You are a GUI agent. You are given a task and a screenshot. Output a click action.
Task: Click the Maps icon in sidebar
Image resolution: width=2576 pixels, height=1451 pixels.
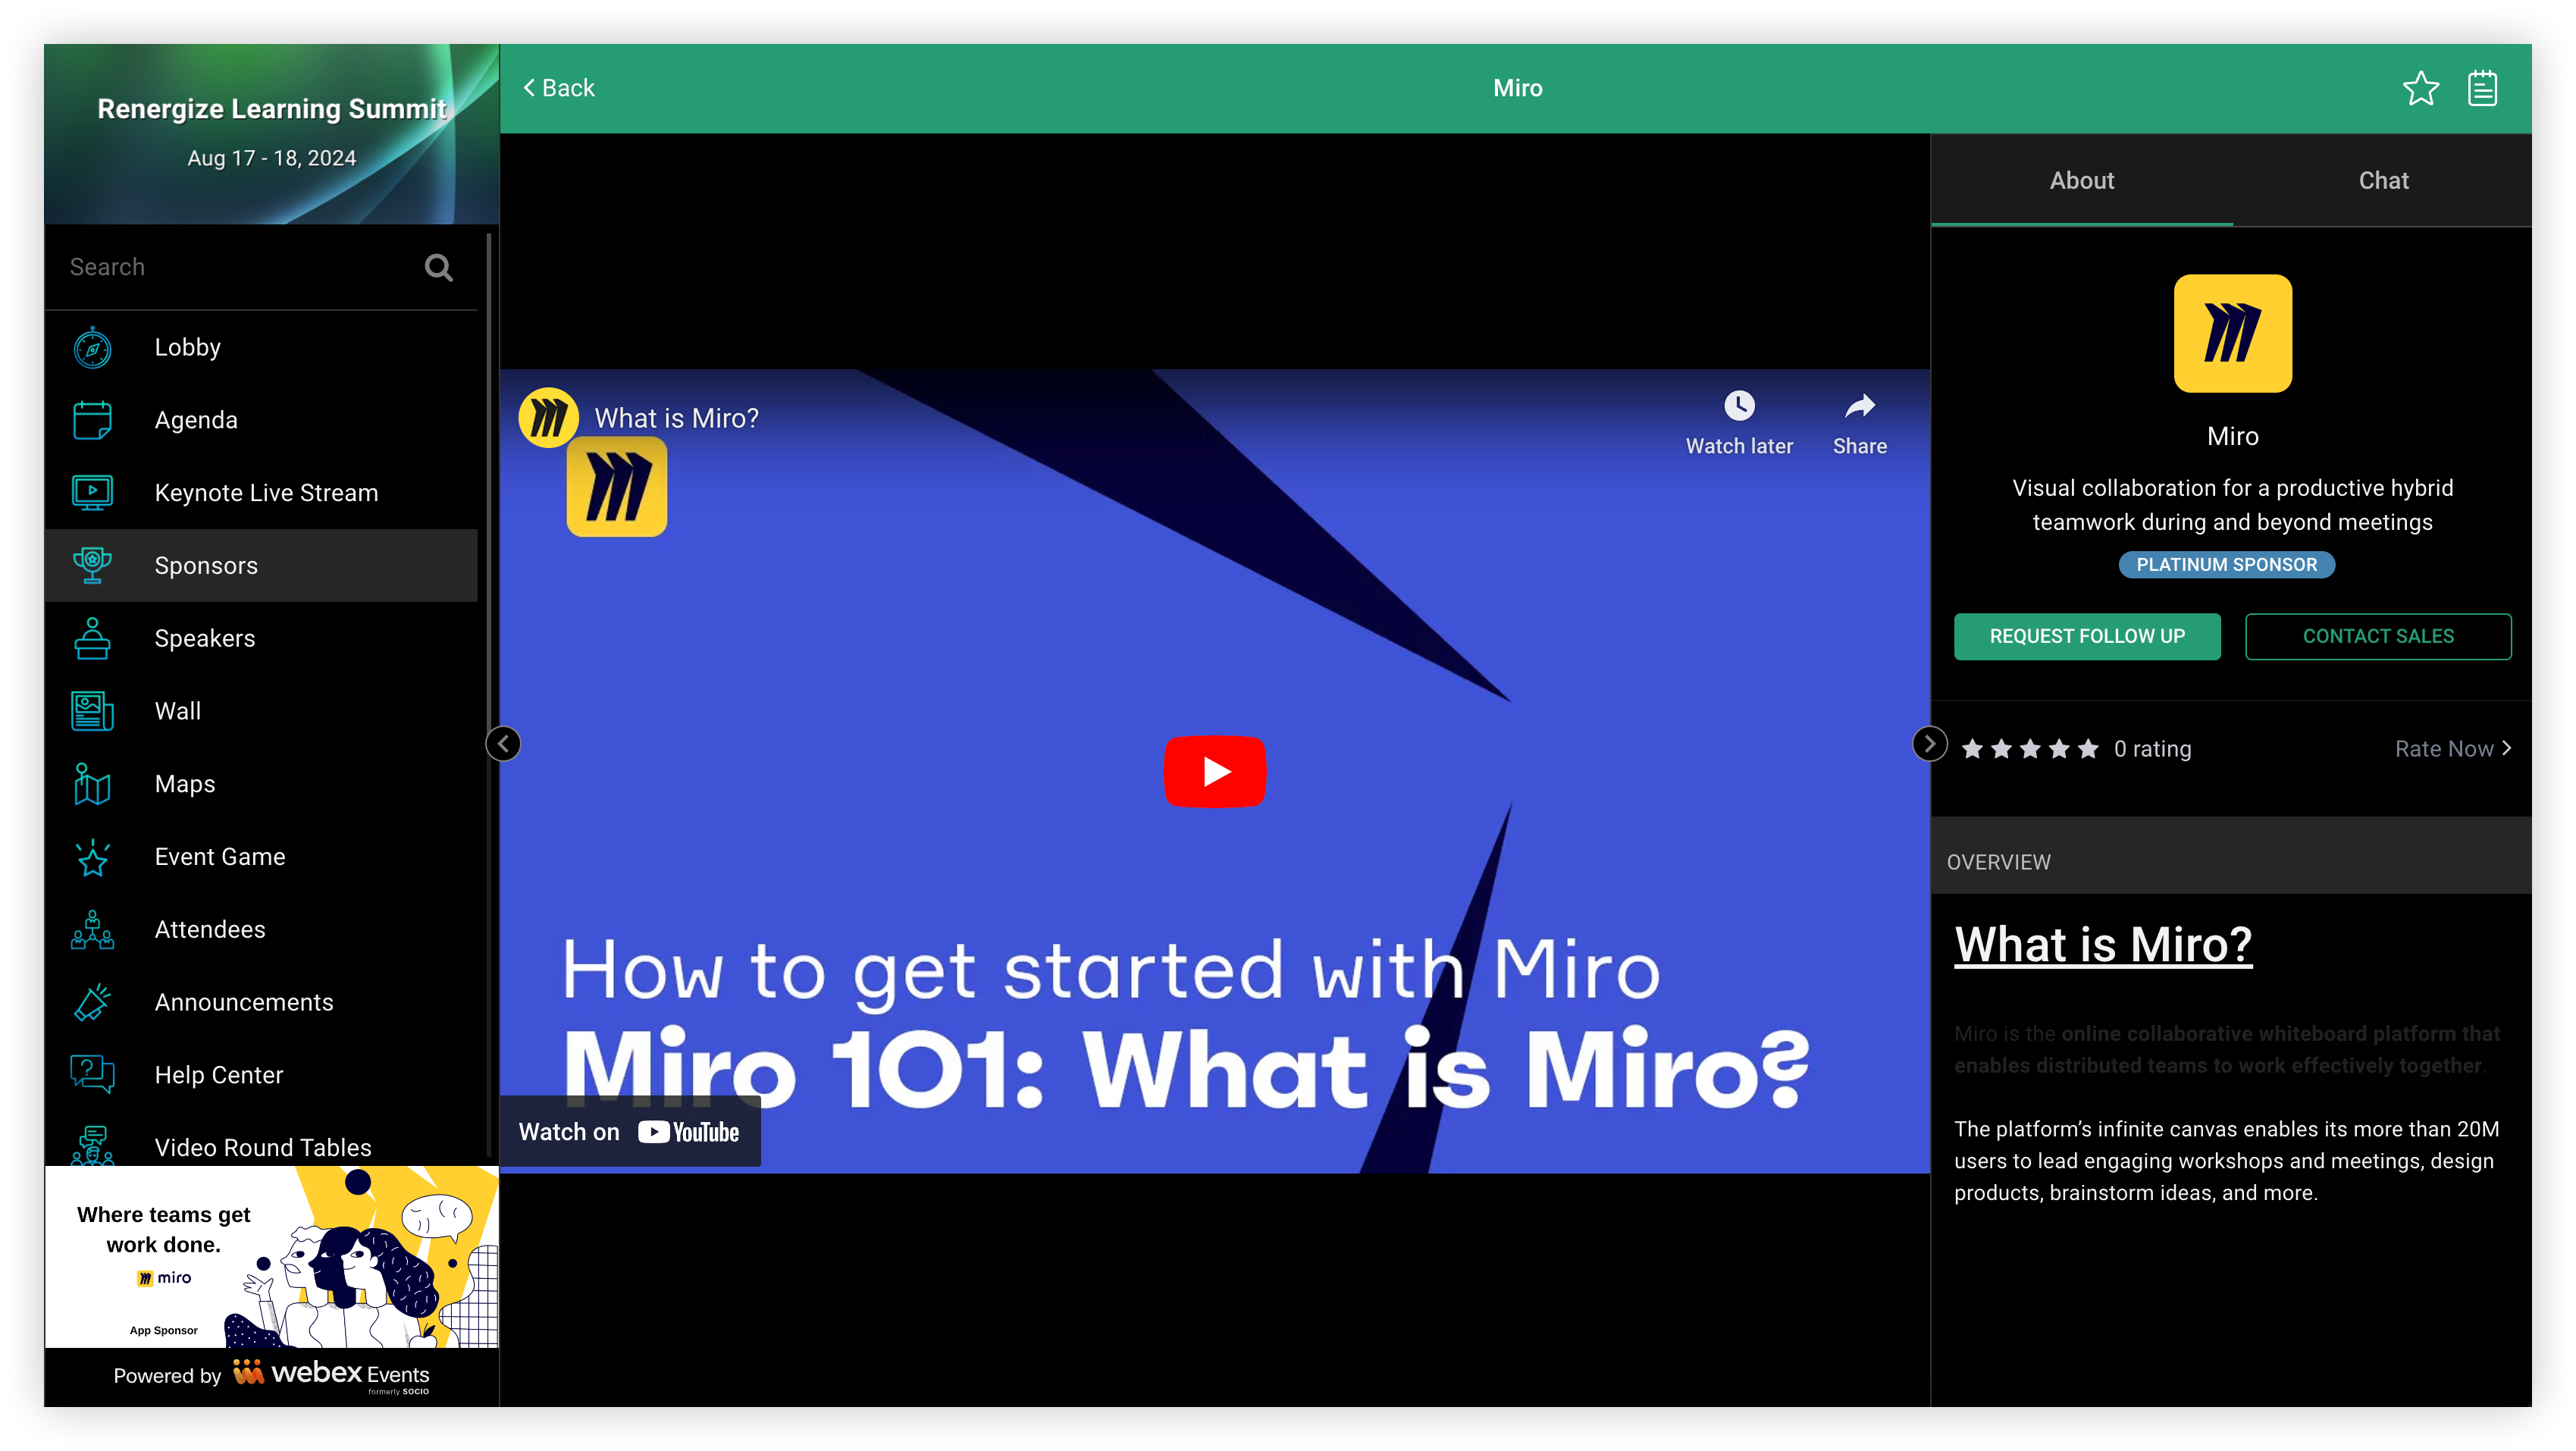[x=92, y=784]
